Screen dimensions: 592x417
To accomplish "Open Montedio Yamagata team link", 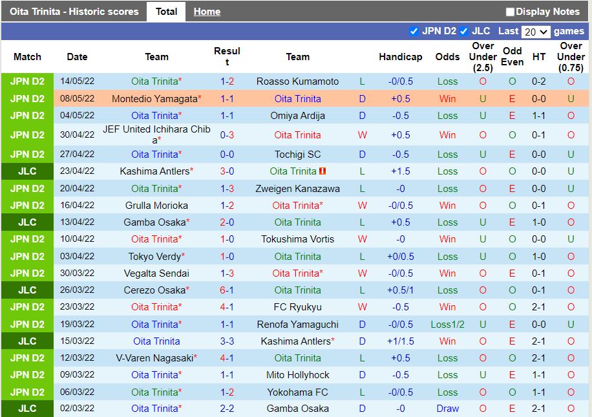I will coord(154,99).
